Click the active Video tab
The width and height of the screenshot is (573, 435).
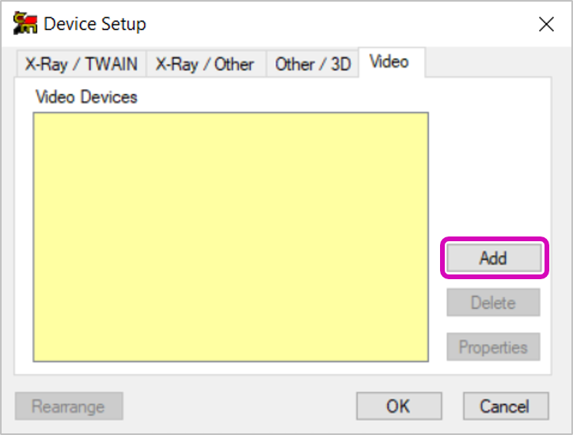coord(389,62)
